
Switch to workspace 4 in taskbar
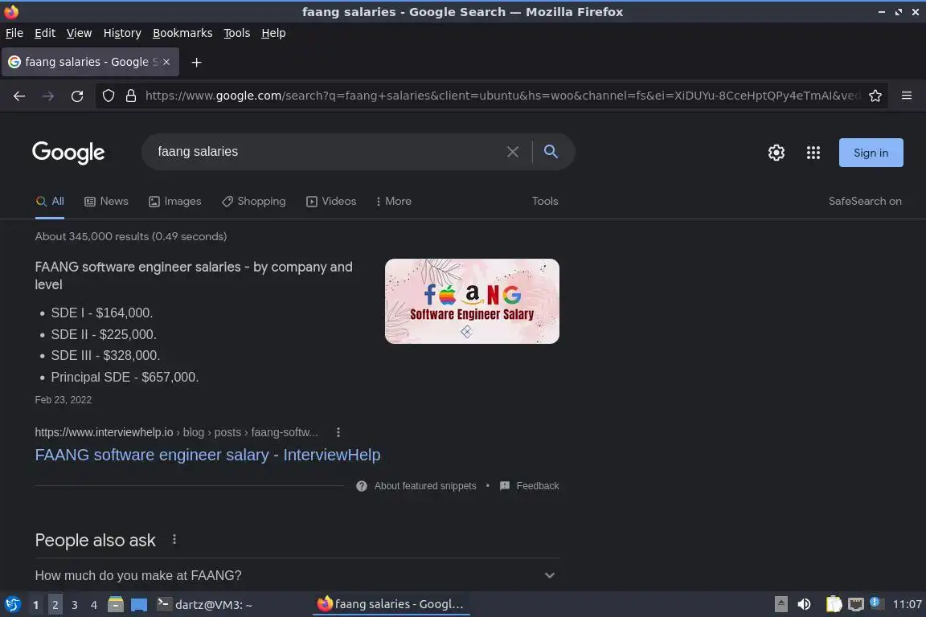coord(94,605)
